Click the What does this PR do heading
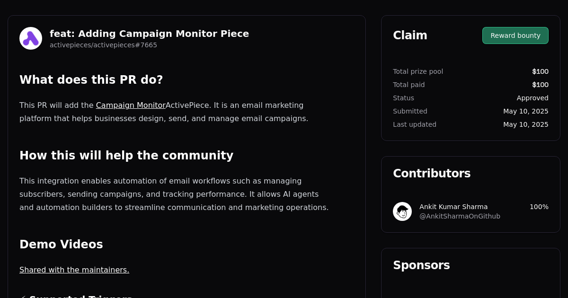Viewport: 568px width, 298px height. [x=91, y=79]
